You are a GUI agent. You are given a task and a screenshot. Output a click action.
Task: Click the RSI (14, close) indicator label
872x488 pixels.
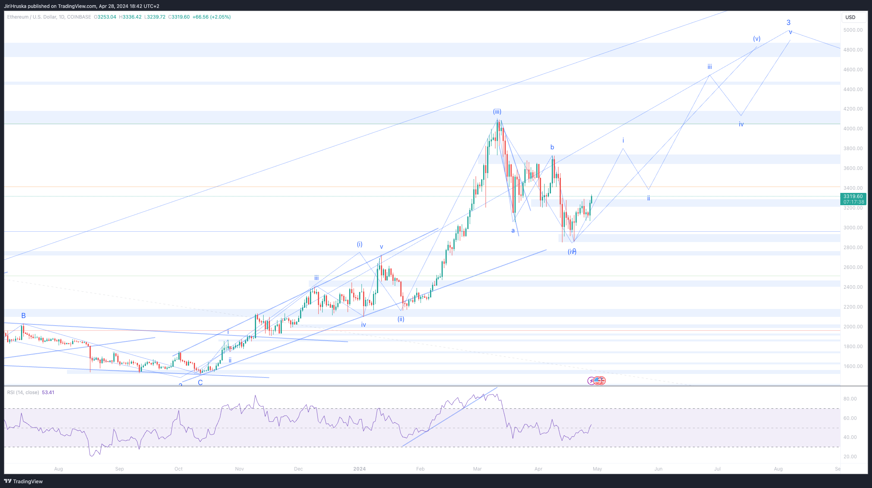(23, 393)
